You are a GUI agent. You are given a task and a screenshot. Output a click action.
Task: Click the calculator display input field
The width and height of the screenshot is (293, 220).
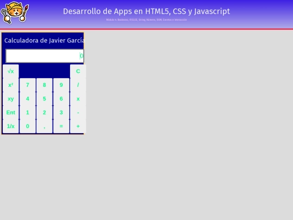click(x=45, y=56)
